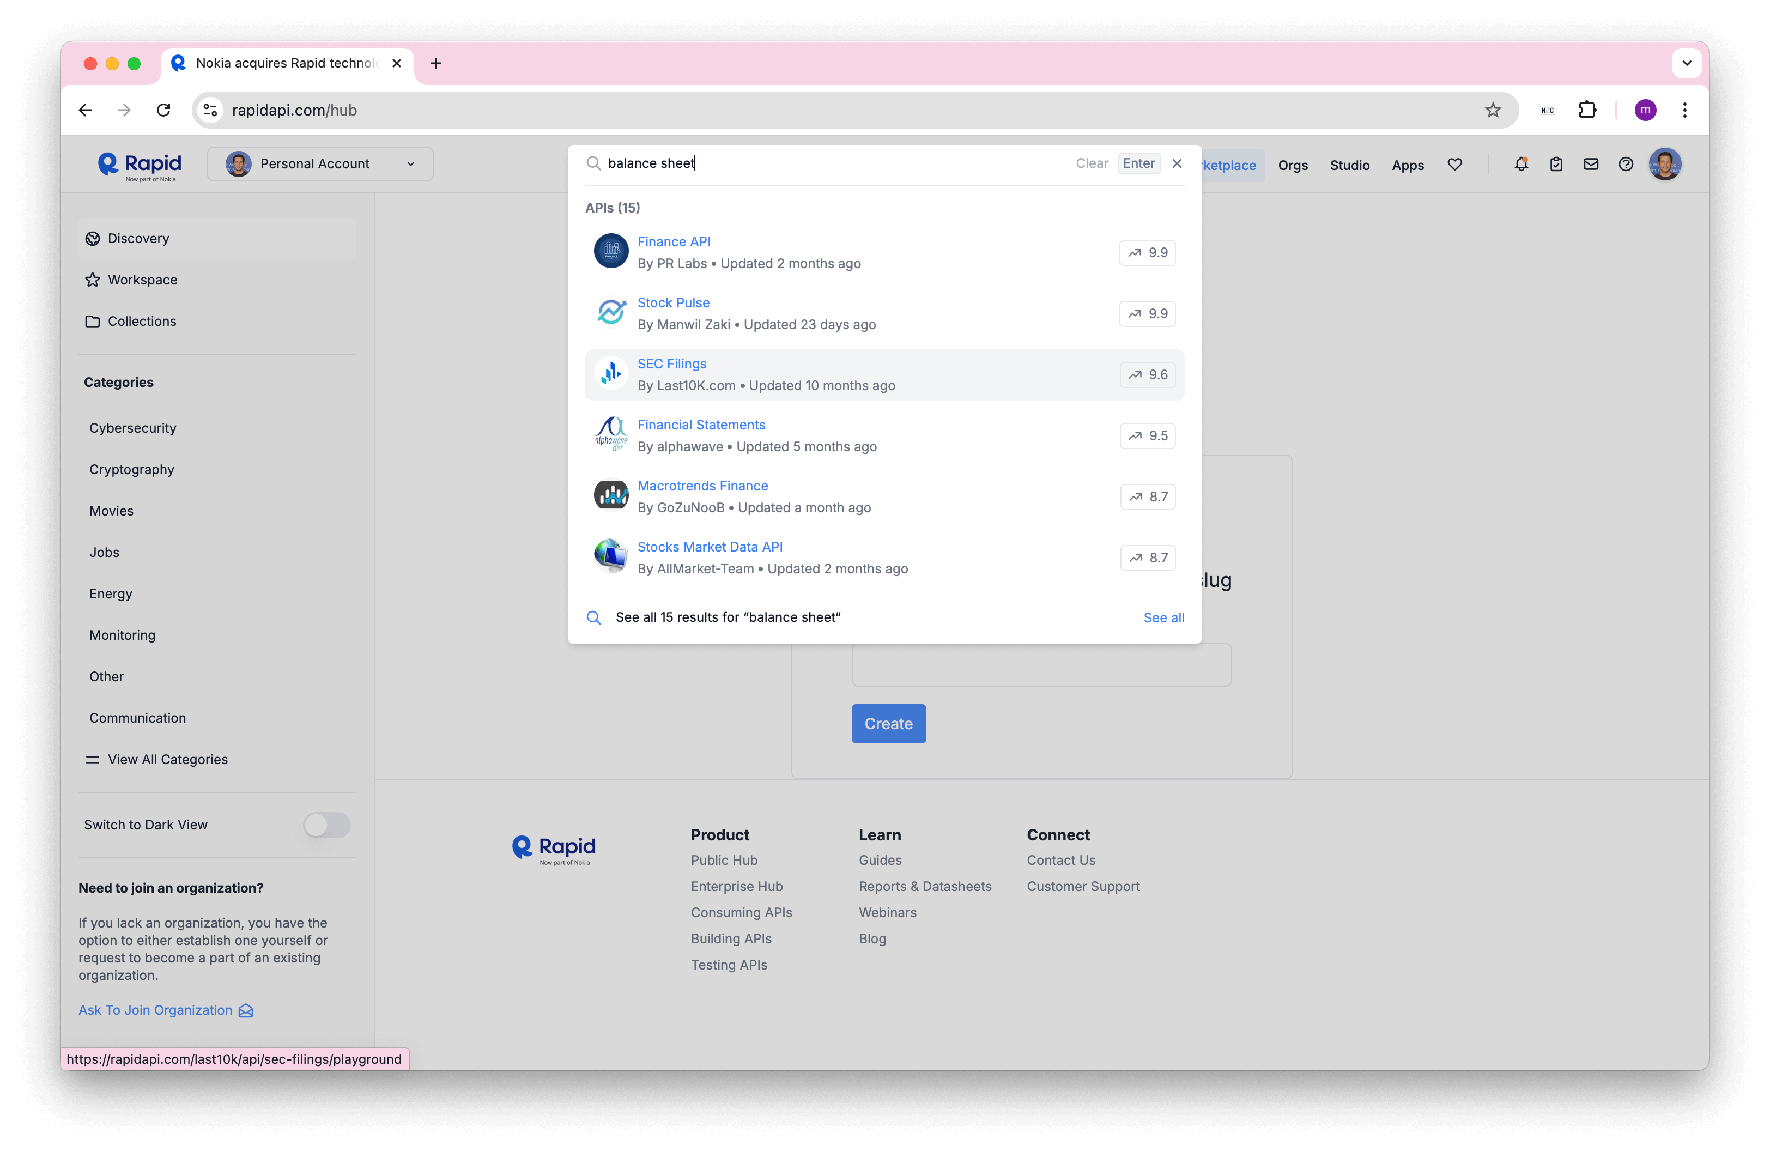This screenshot has width=1770, height=1151.
Task: Switch to the Studio tab
Action: (x=1349, y=165)
